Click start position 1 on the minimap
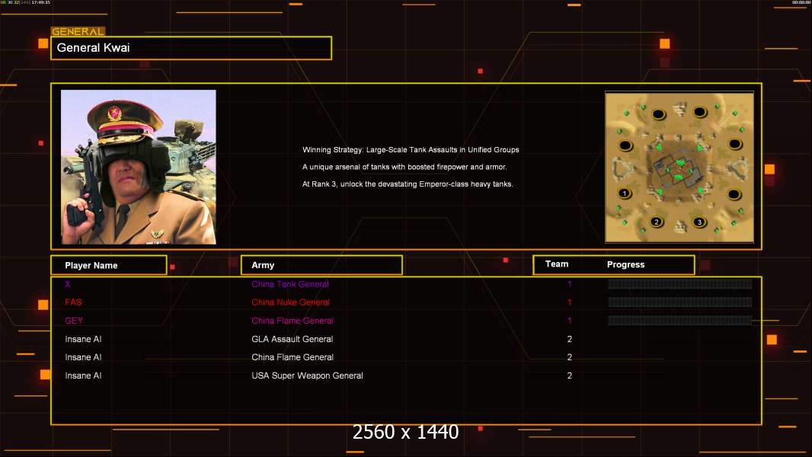 [x=625, y=193]
